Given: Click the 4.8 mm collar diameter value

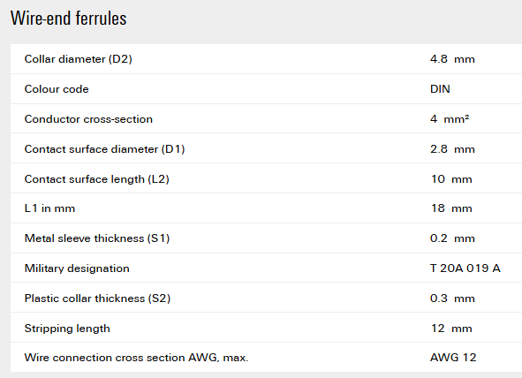Looking at the screenshot, I should pyautogui.click(x=452, y=59).
